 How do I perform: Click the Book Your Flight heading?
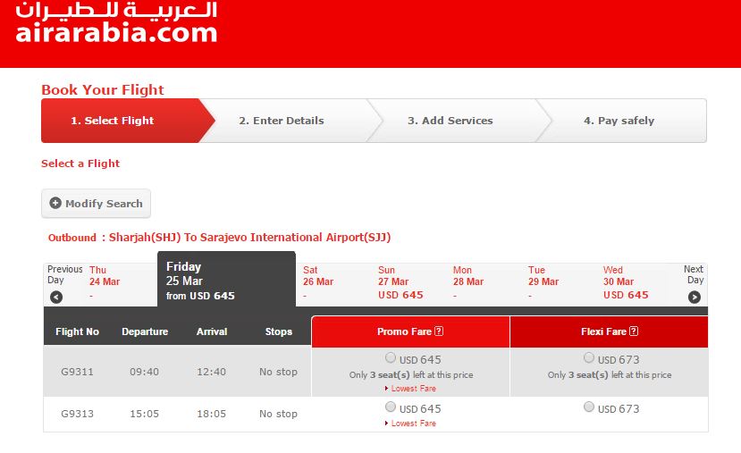tap(103, 89)
